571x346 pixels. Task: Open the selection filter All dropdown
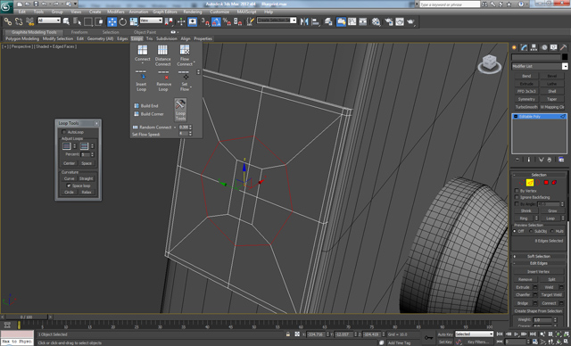coord(49,21)
